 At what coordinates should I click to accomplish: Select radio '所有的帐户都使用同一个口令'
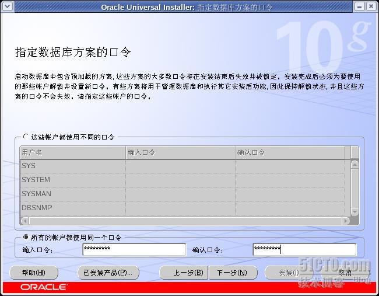click(x=26, y=237)
